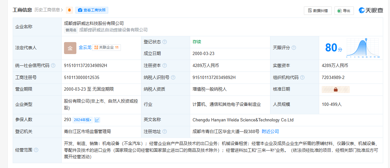Click registration number 510113000012535
The width and height of the screenshot is (390, 168).
pyautogui.click(x=82, y=78)
